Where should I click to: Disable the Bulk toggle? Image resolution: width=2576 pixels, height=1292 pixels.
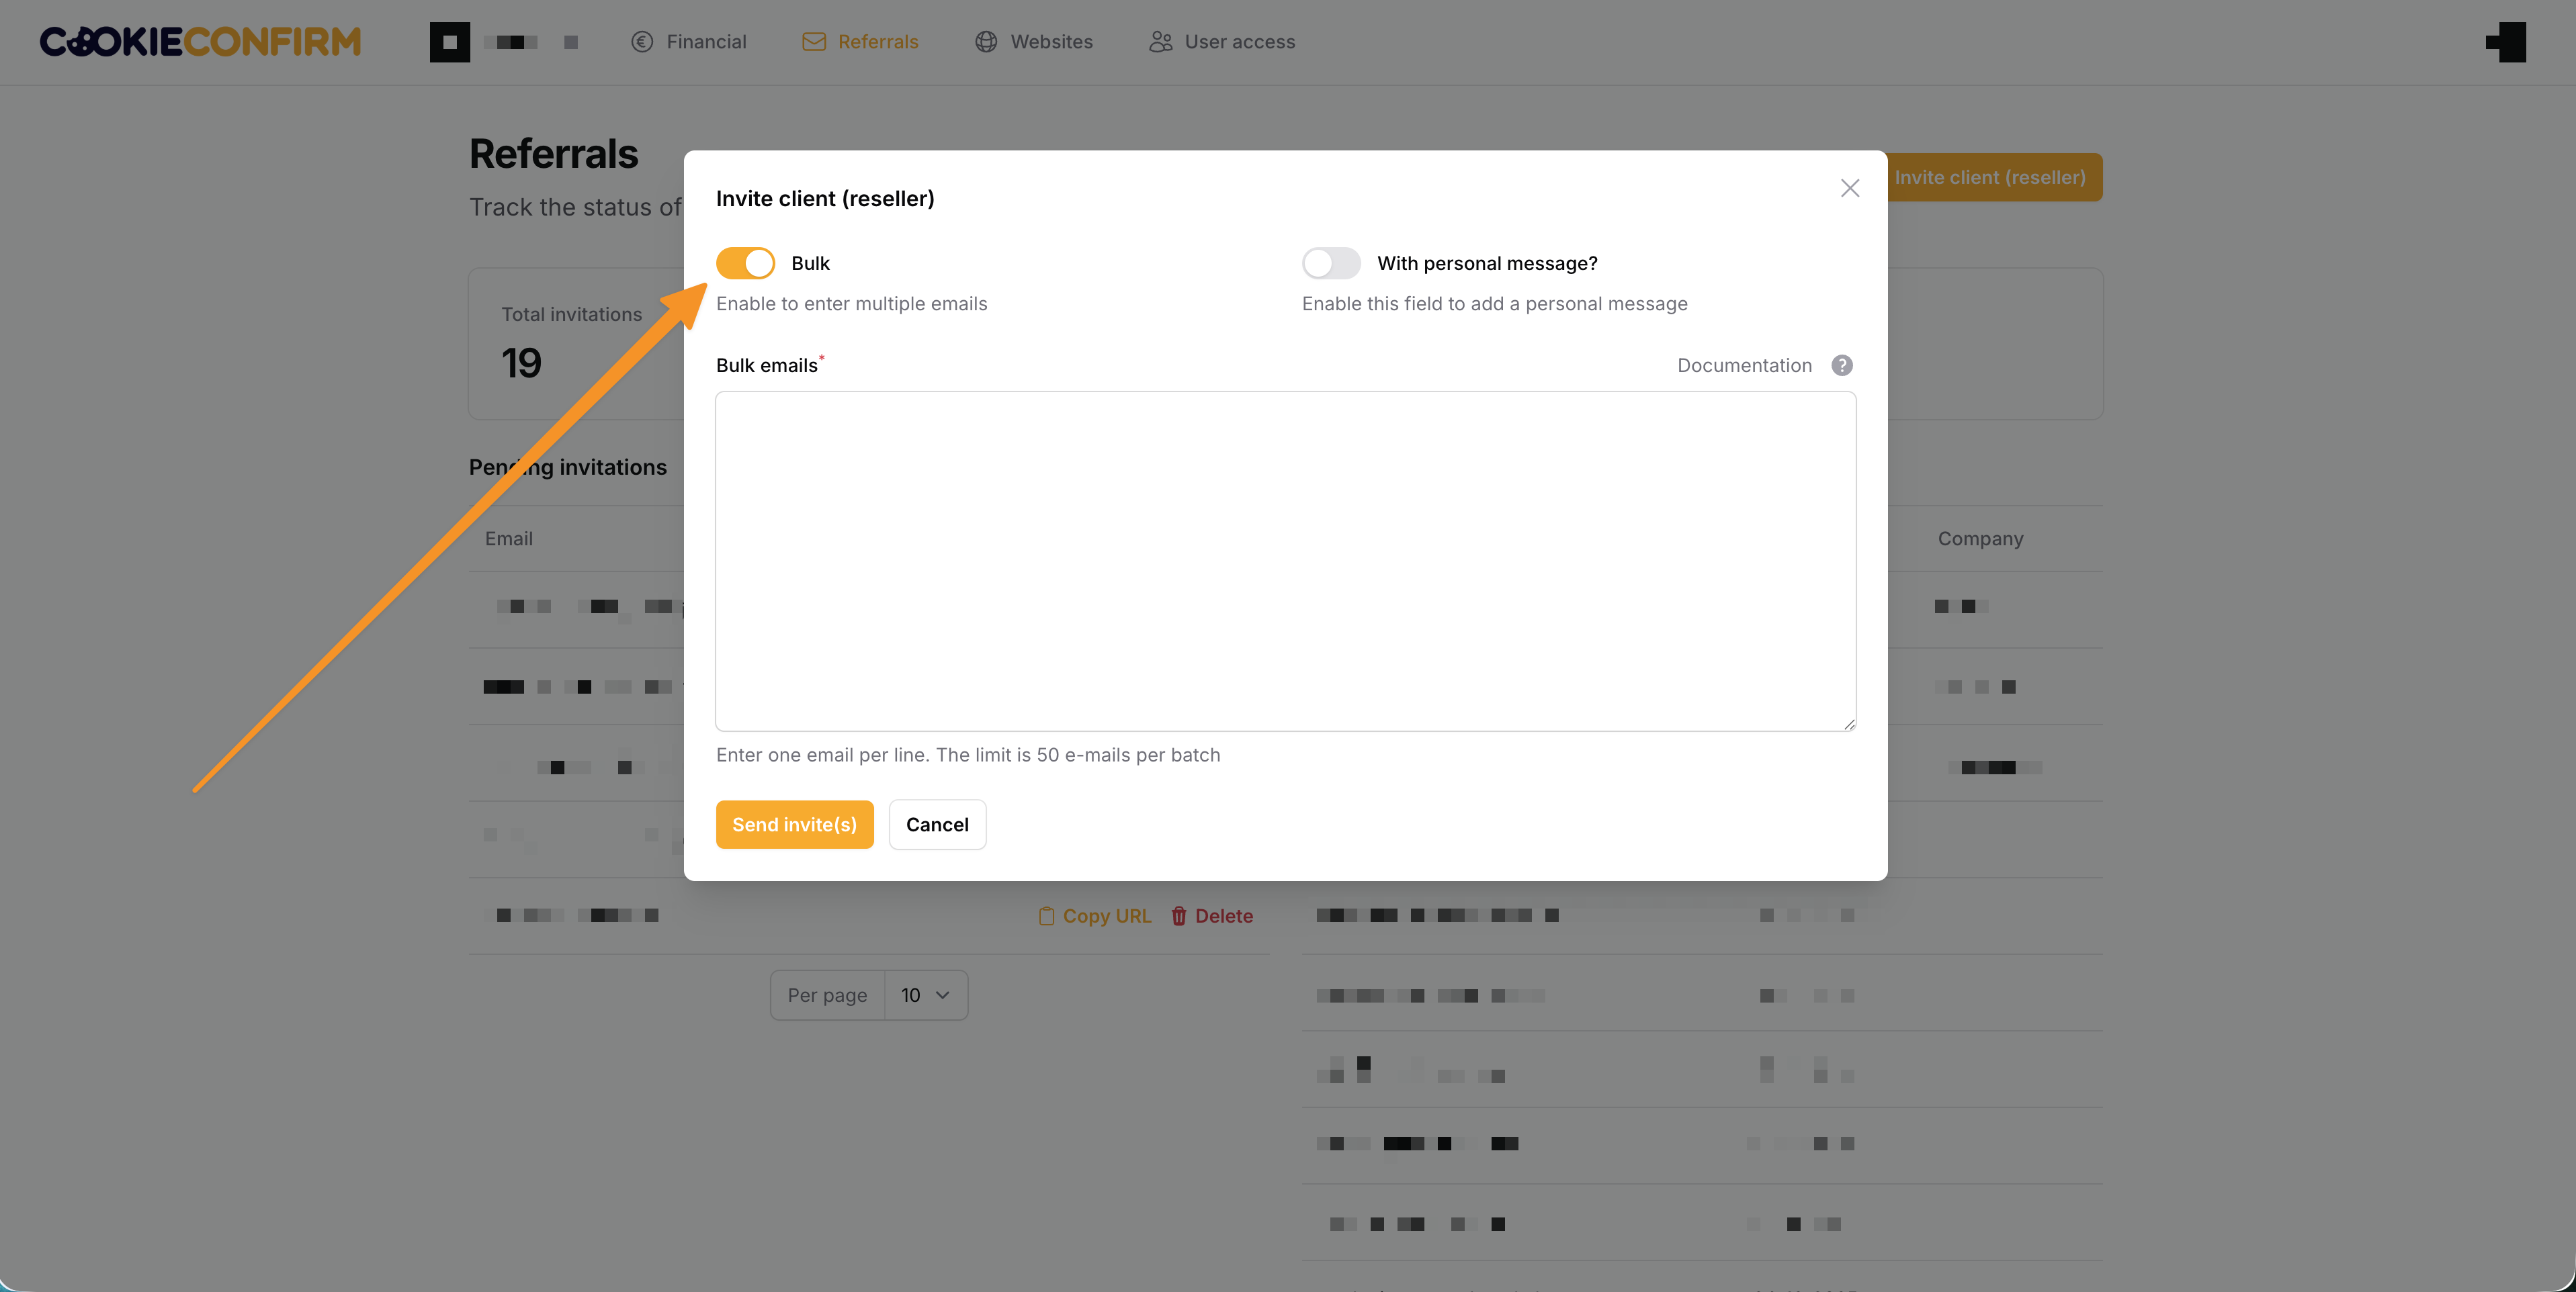(x=745, y=263)
